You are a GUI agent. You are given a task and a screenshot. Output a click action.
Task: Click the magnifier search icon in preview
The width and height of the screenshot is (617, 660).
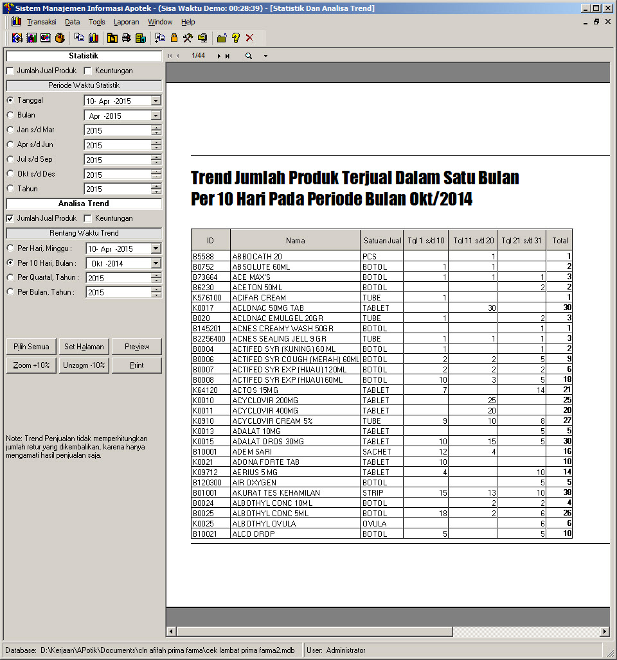tap(249, 56)
